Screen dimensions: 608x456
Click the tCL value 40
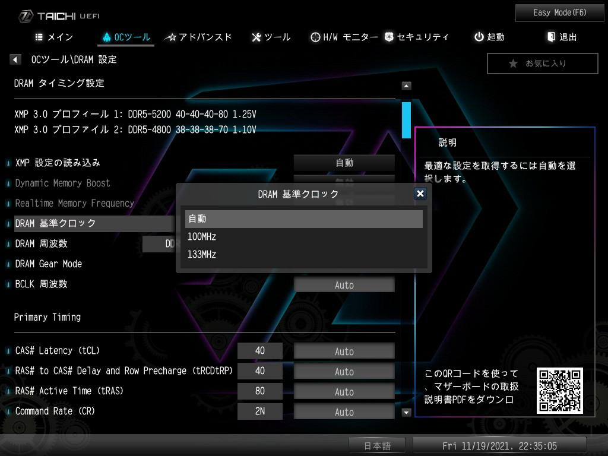[x=260, y=351]
